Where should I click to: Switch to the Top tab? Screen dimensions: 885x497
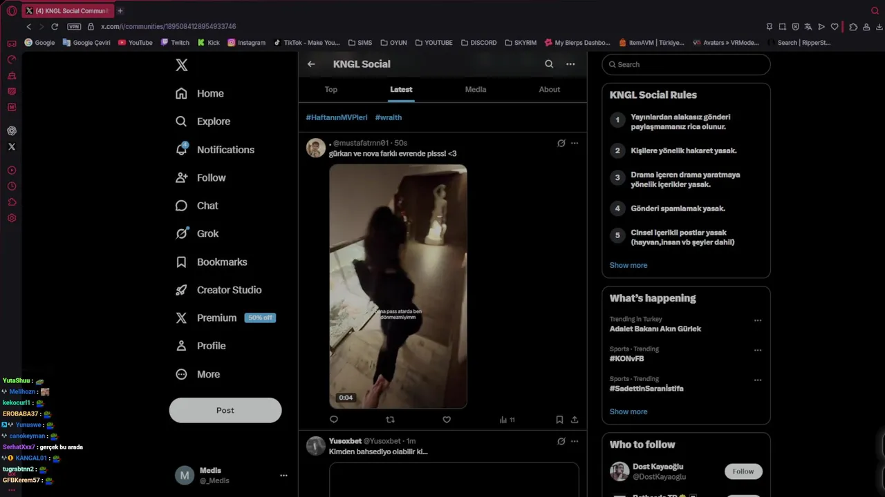pos(331,90)
